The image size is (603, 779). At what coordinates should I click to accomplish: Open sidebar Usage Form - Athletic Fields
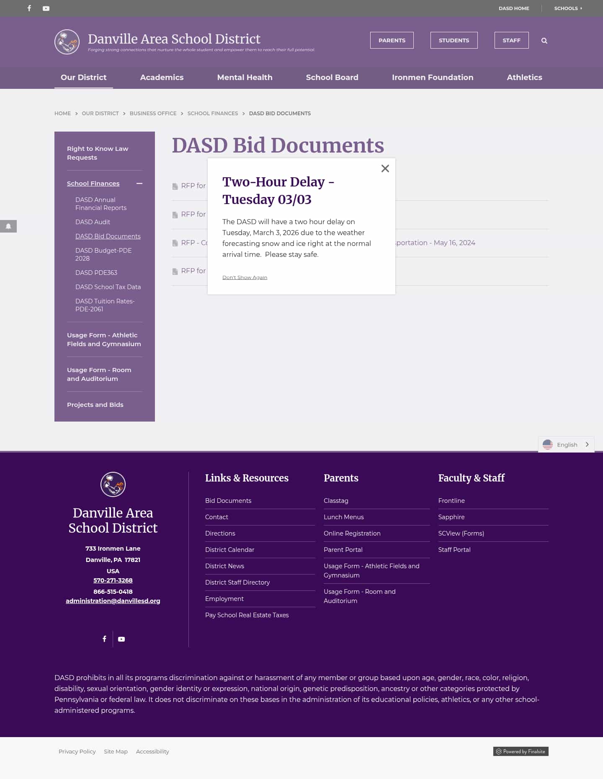click(x=104, y=339)
